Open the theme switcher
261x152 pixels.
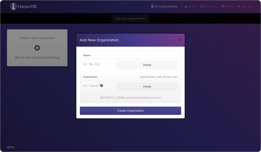(x=227, y=7)
